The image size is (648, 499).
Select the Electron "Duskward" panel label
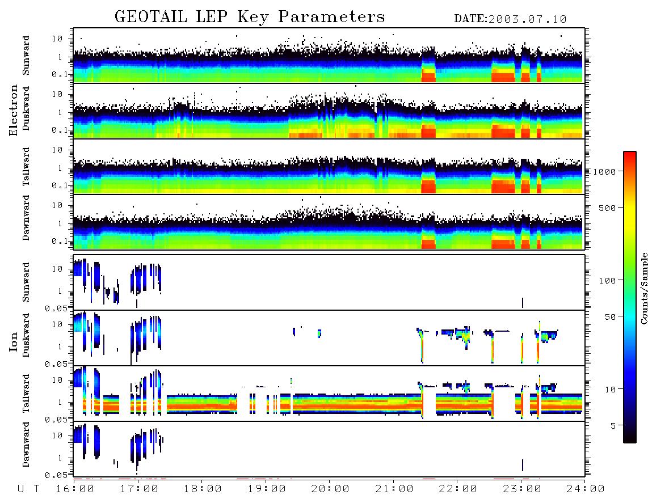[26, 108]
